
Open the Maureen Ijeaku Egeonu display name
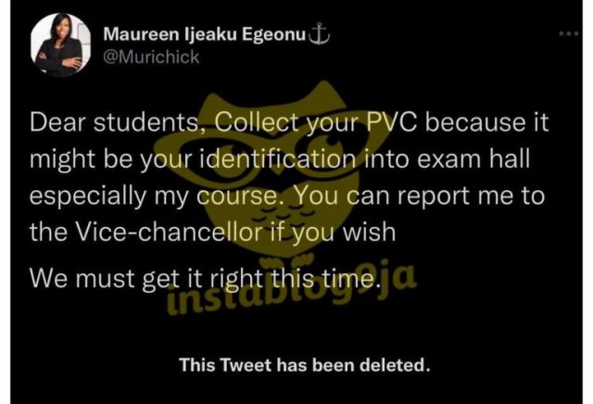[205, 34]
